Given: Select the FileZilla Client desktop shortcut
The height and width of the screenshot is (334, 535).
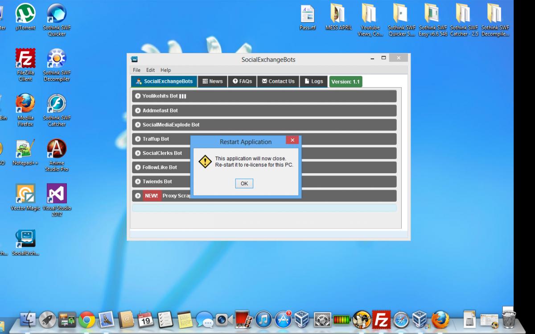Looking at the screenshot, I should click(x=25, y=65).
